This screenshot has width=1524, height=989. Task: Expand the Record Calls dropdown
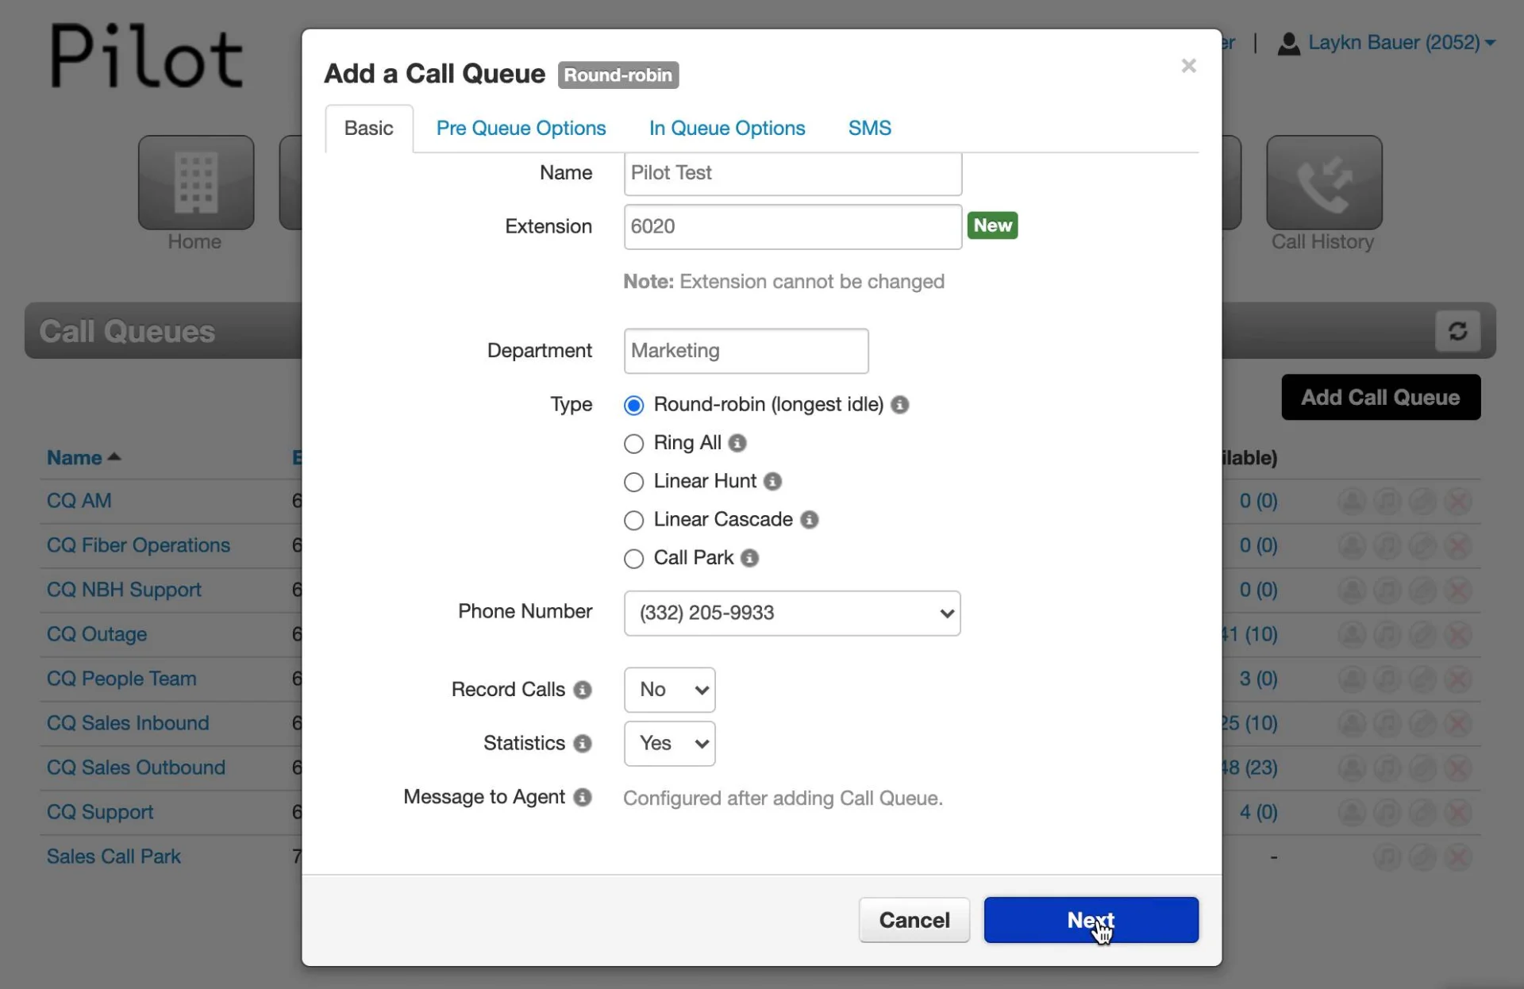[x=669, y=690]
